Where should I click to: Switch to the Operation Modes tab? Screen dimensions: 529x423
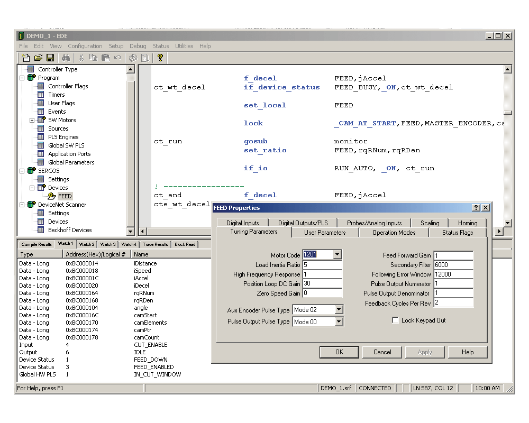394,233
